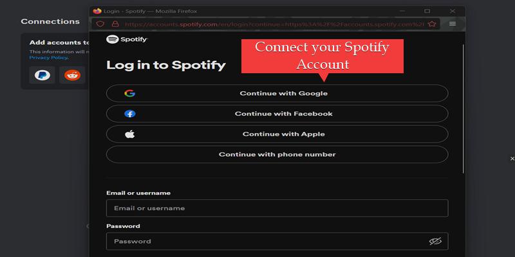Click the Reddit connection icon
The image size is (515, 257).
pos(72,75)
